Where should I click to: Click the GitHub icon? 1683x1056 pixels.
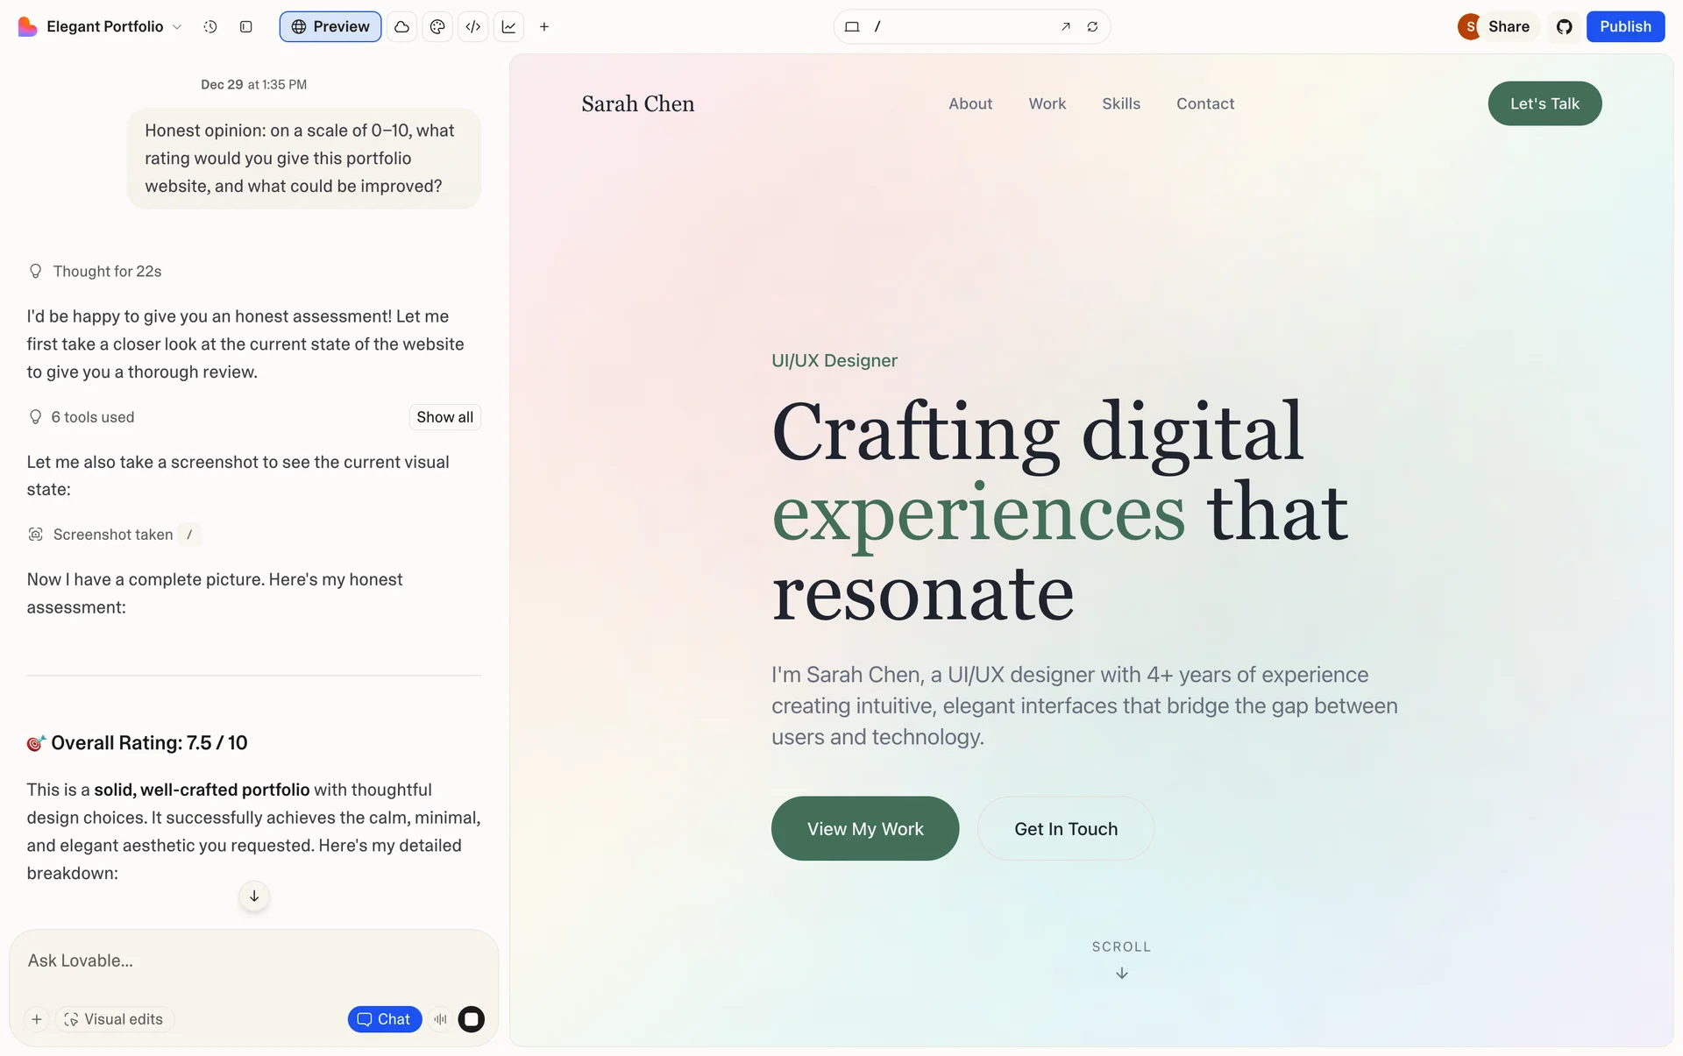coord(1564,26)
